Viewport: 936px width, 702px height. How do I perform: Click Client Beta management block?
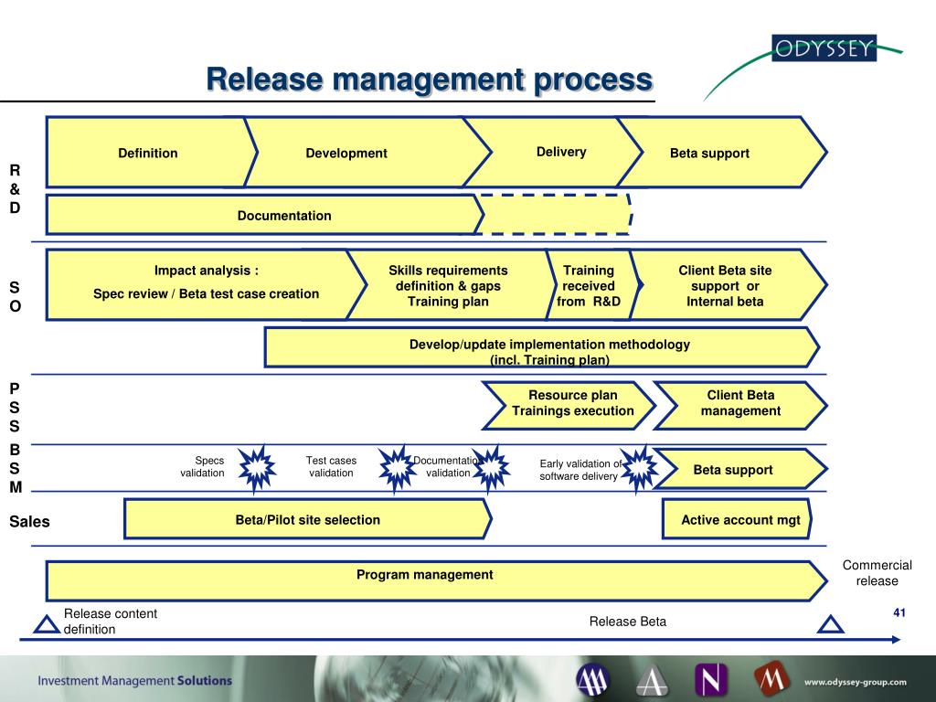point(740,405)
